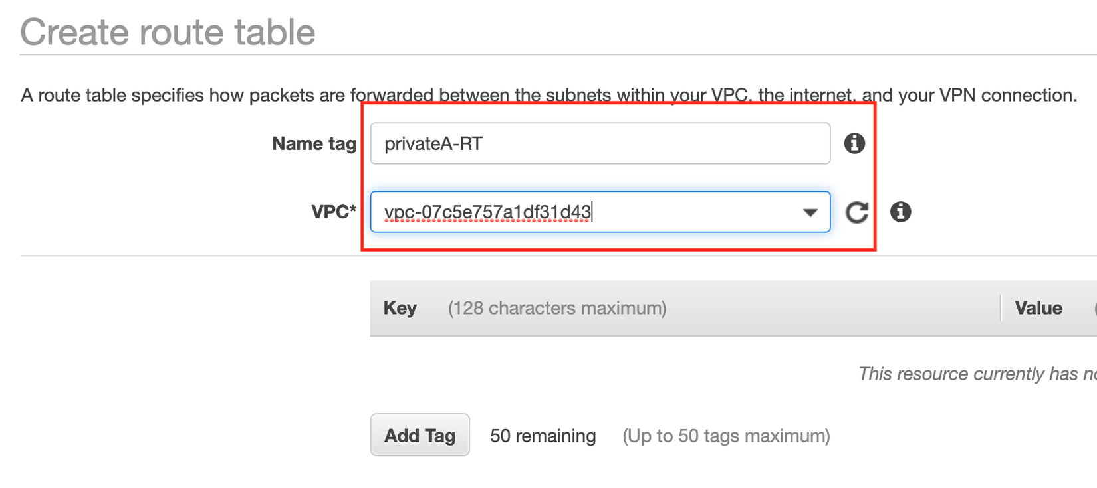The image size is (1097, 488).
Task: Click the Value column header
Action: [1038, 308]
